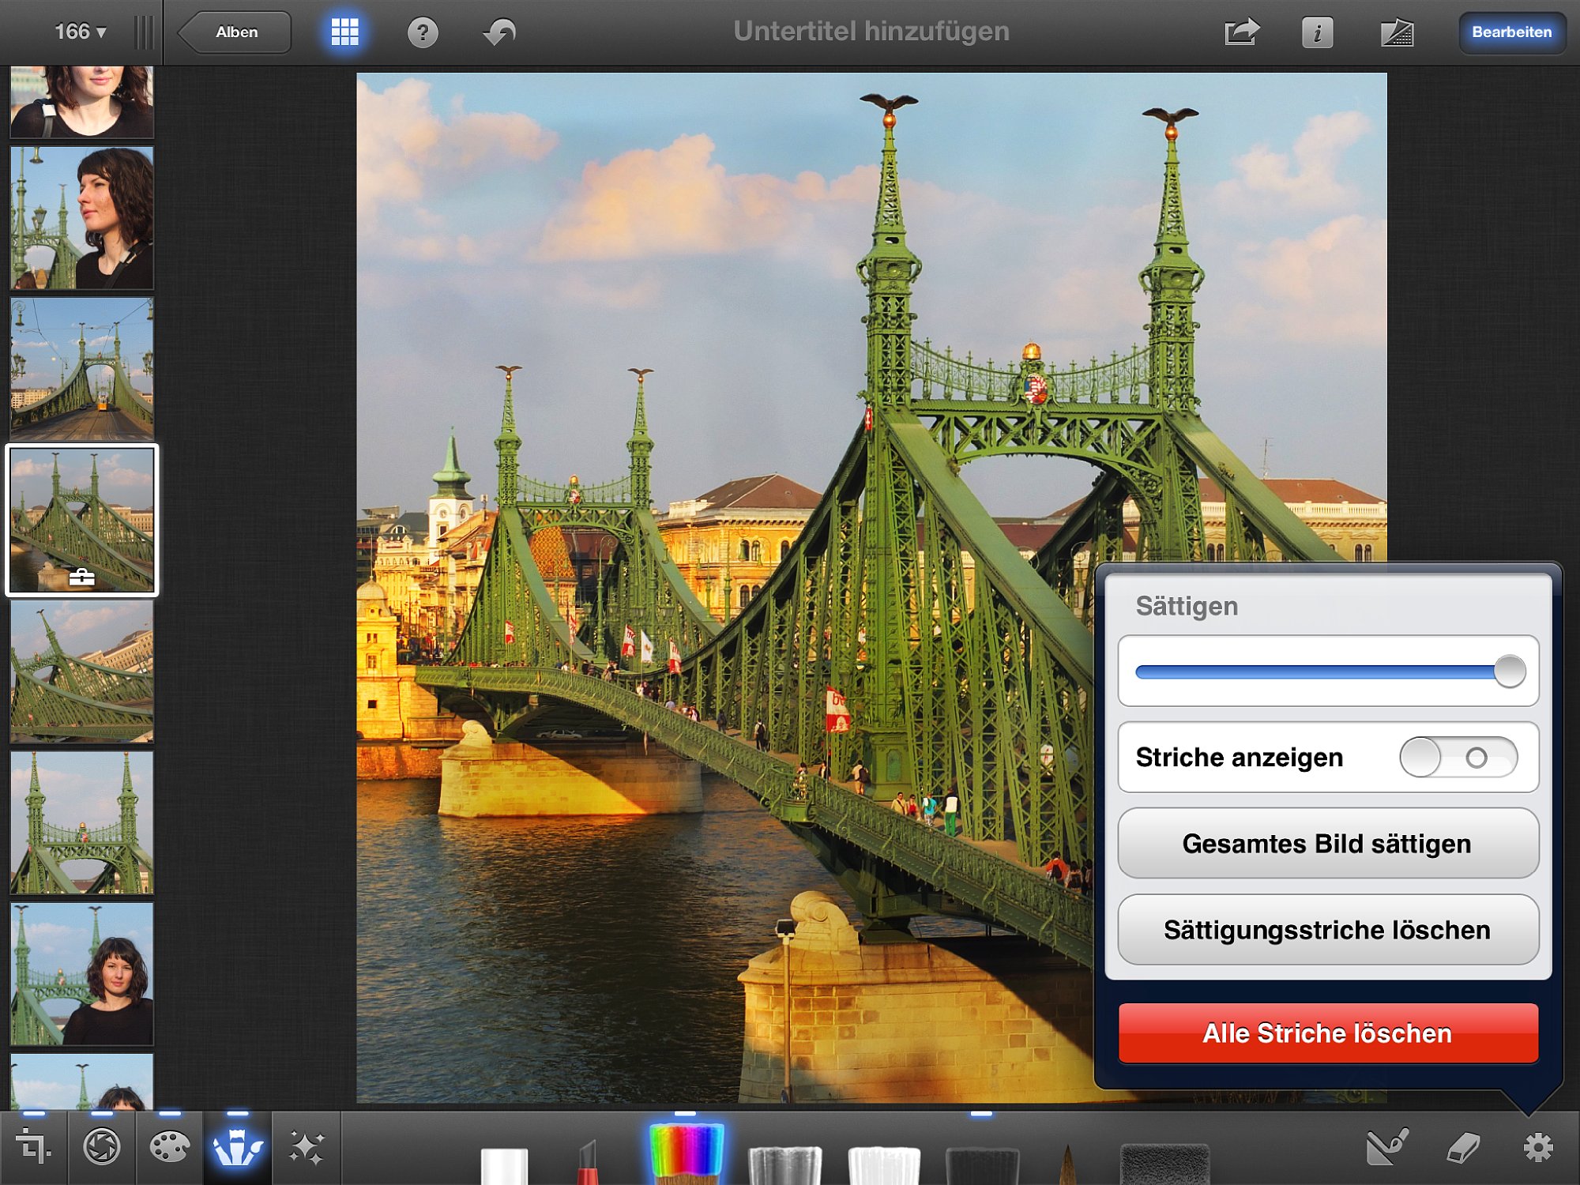Open the photo info popover
The width and height of the screenshot is (1580, 1185).
(1317, 32)
